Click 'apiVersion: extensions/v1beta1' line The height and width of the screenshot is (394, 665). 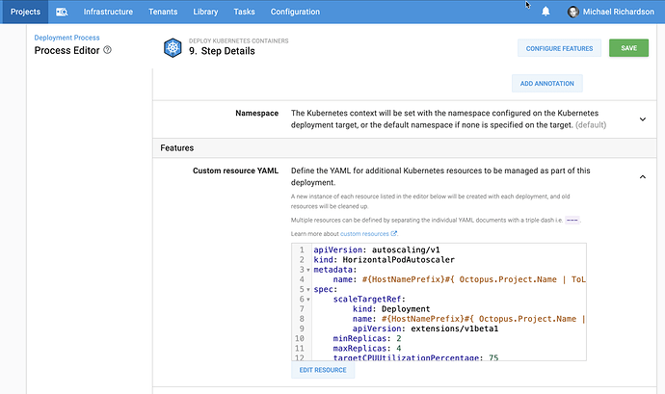(425, 328)
